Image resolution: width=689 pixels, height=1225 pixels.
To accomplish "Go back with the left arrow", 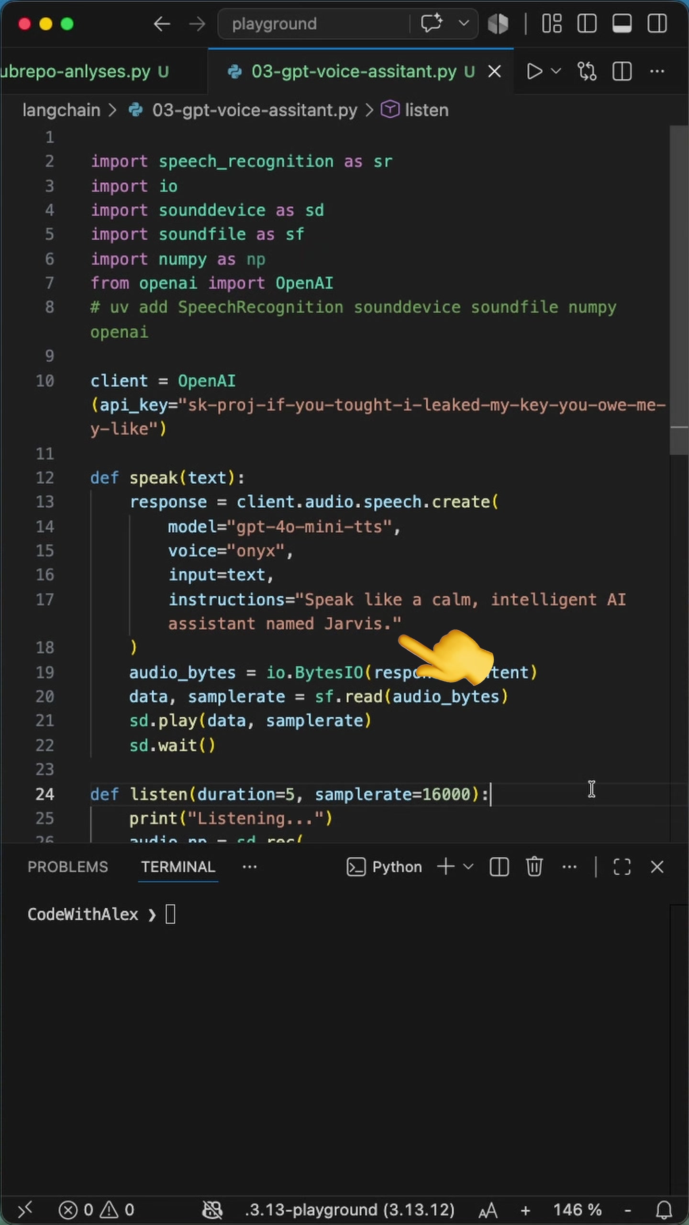I will point(162,23).
